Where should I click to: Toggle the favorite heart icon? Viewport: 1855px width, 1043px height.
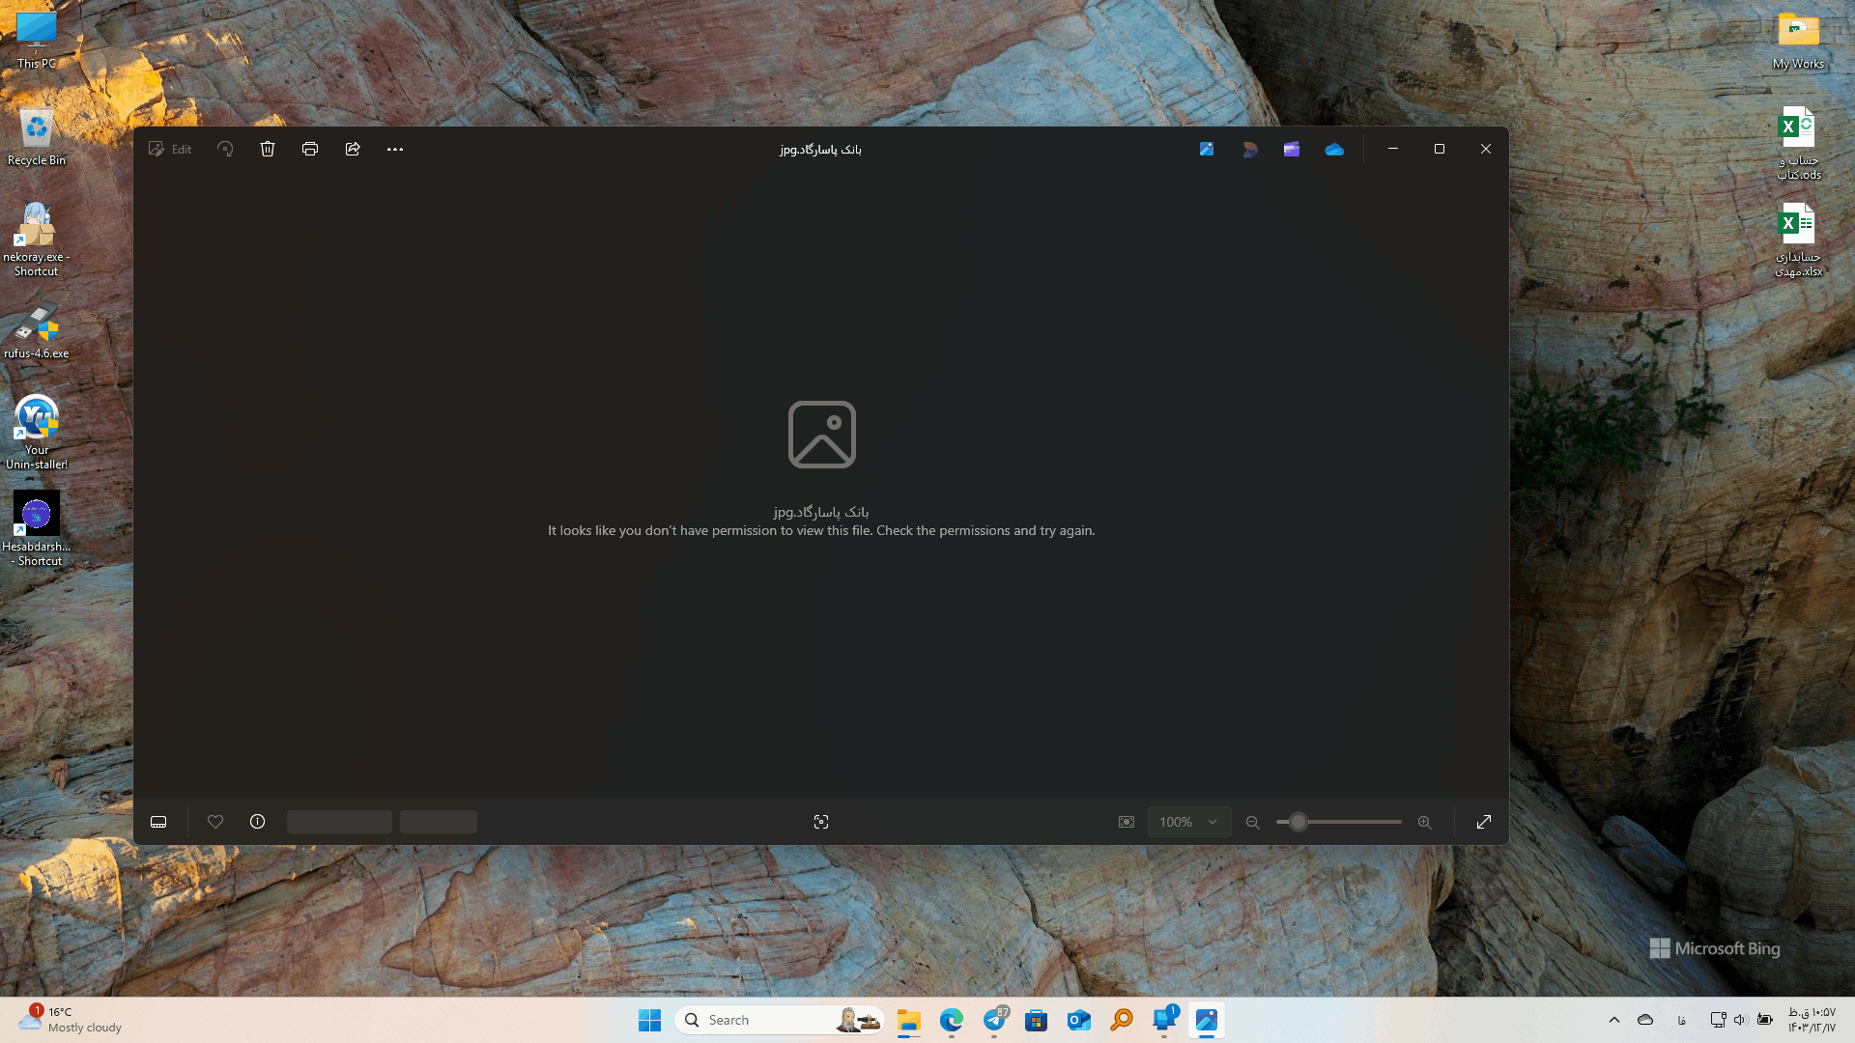(215, 822)
